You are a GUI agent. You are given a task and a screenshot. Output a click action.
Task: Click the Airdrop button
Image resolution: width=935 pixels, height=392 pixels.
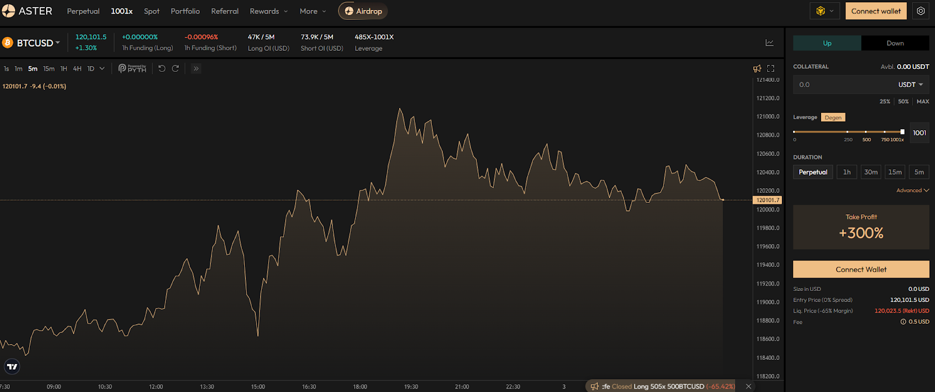point(363,11)
